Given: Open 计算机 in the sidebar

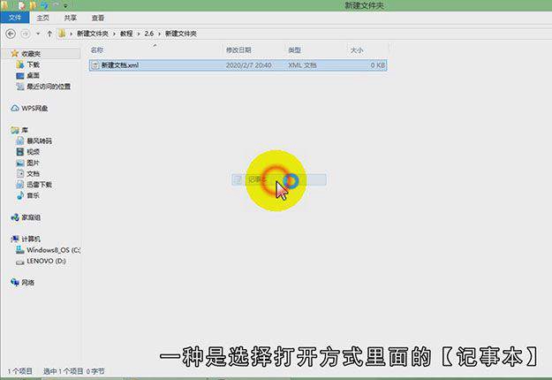Looking at the screenshot, I should 31,239.
